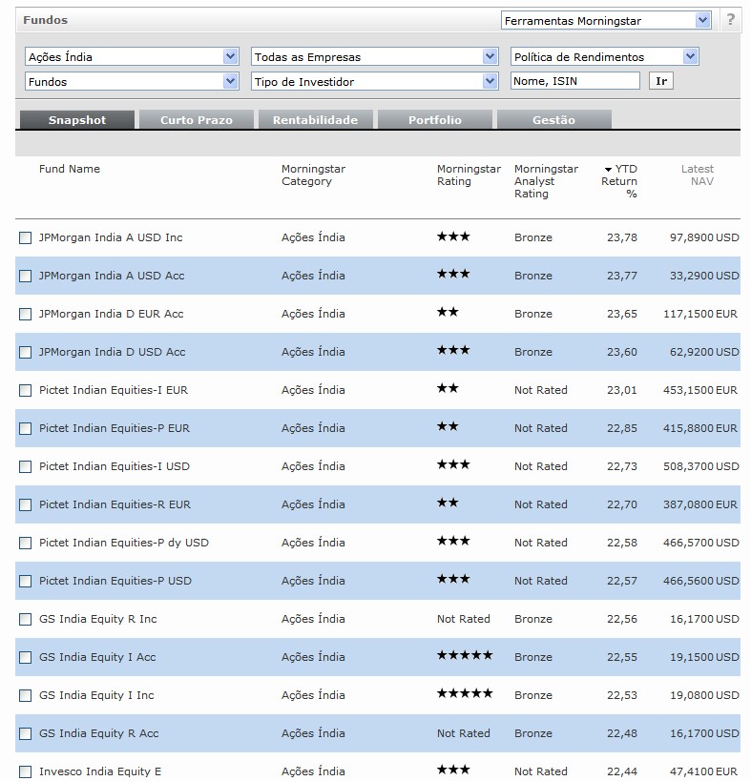Image resolution: width=751 pixels, height=781 pixels.
Task: Open GS India Equity R Acc fund
Action: [x=99, y=733]
